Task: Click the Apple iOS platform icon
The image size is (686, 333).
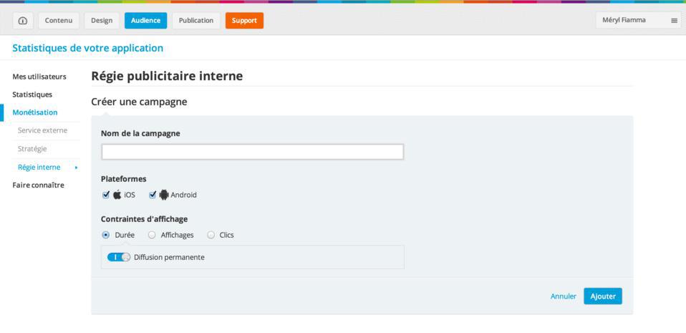Action: pos(117,195)
